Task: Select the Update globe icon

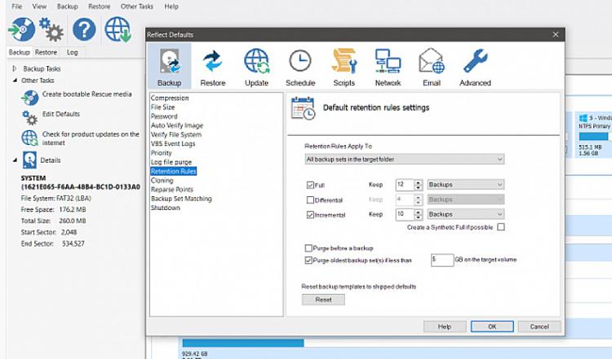Action: tap(256, 63)
